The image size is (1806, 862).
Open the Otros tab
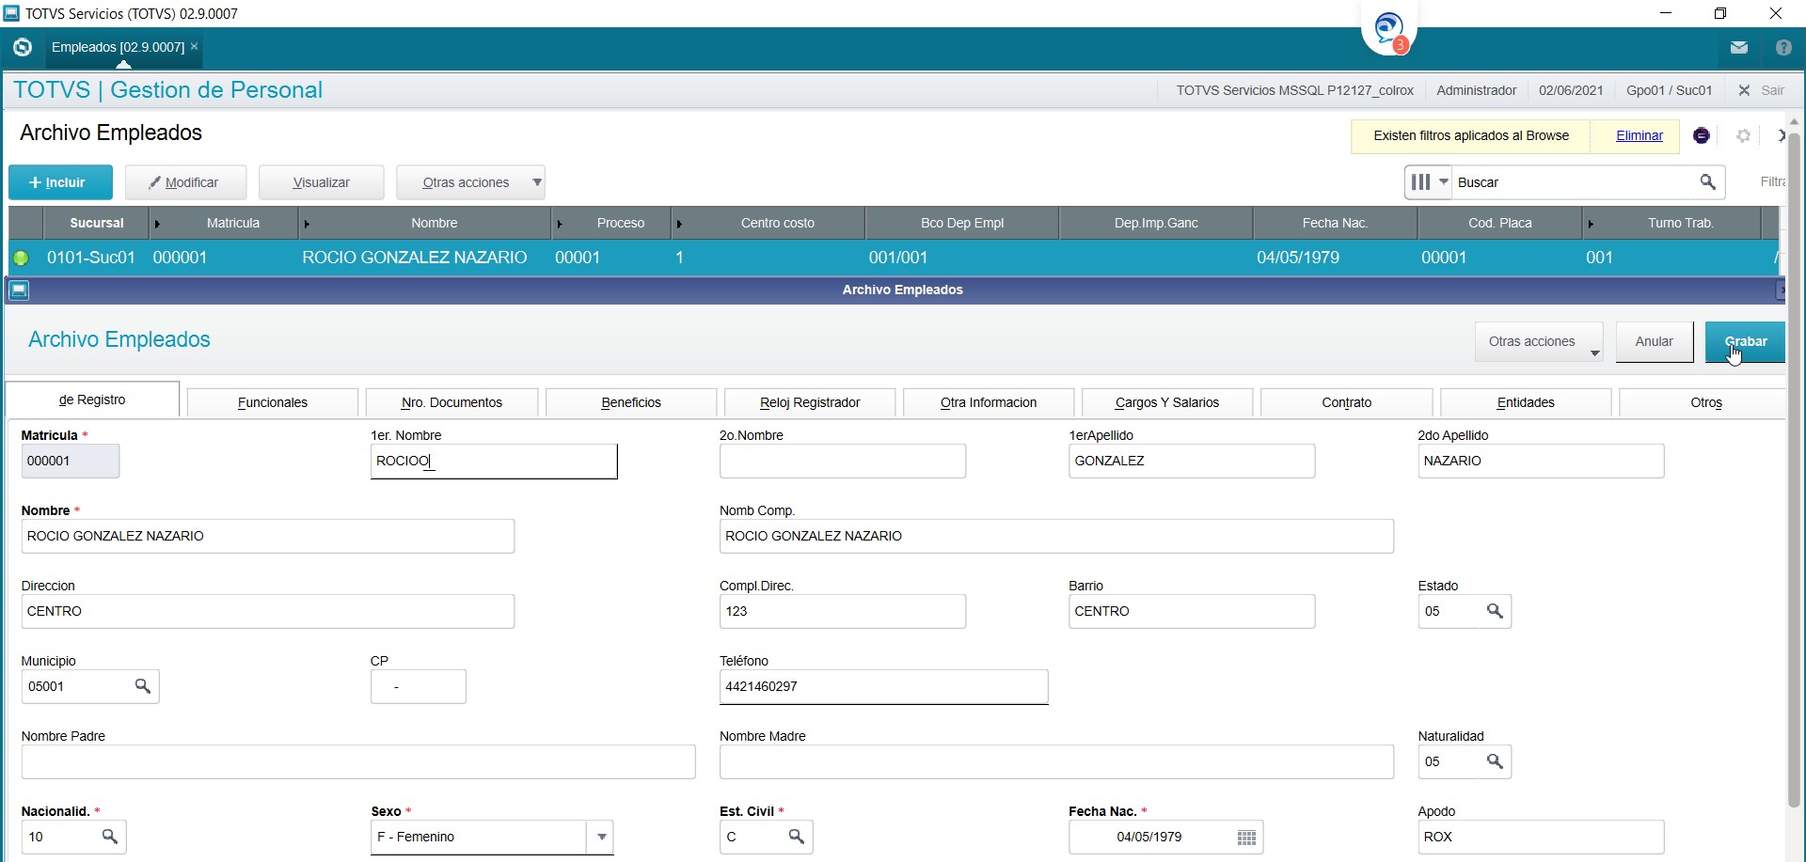(x=1703, y=402)
